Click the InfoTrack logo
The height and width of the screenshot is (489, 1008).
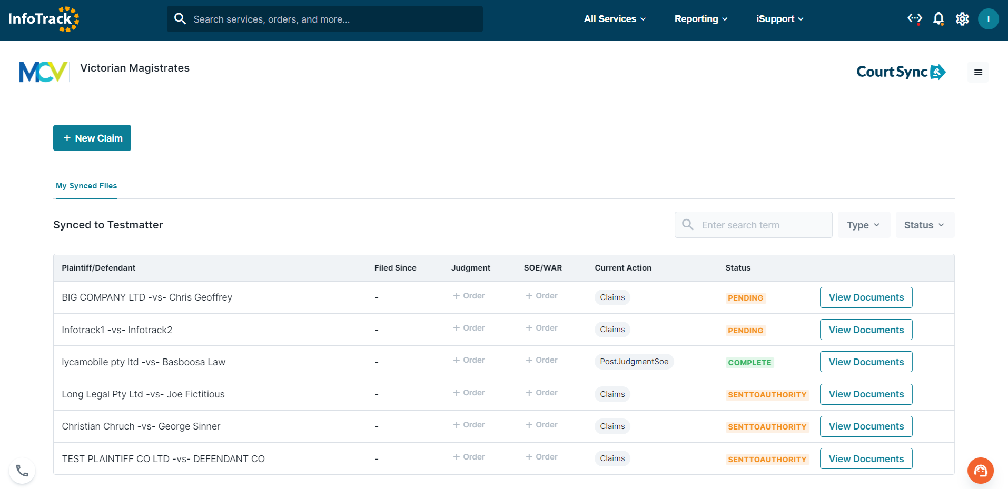click(x=44, y=19)
